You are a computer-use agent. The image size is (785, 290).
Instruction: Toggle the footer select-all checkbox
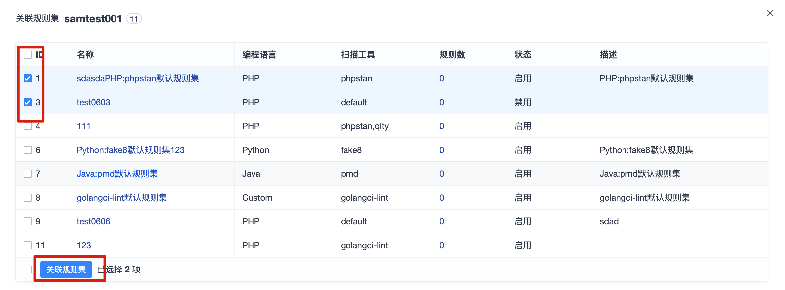pyautogui.click(x=28, y=269)
